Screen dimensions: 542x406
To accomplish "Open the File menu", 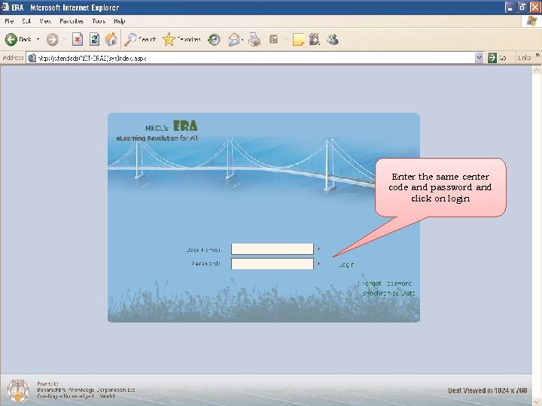I will [9, 21].
